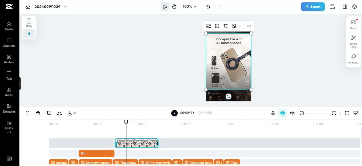362x166 pixels.
Task: Toggle the timeline magnetic snapping icon
Action: [x=283, y=113]
